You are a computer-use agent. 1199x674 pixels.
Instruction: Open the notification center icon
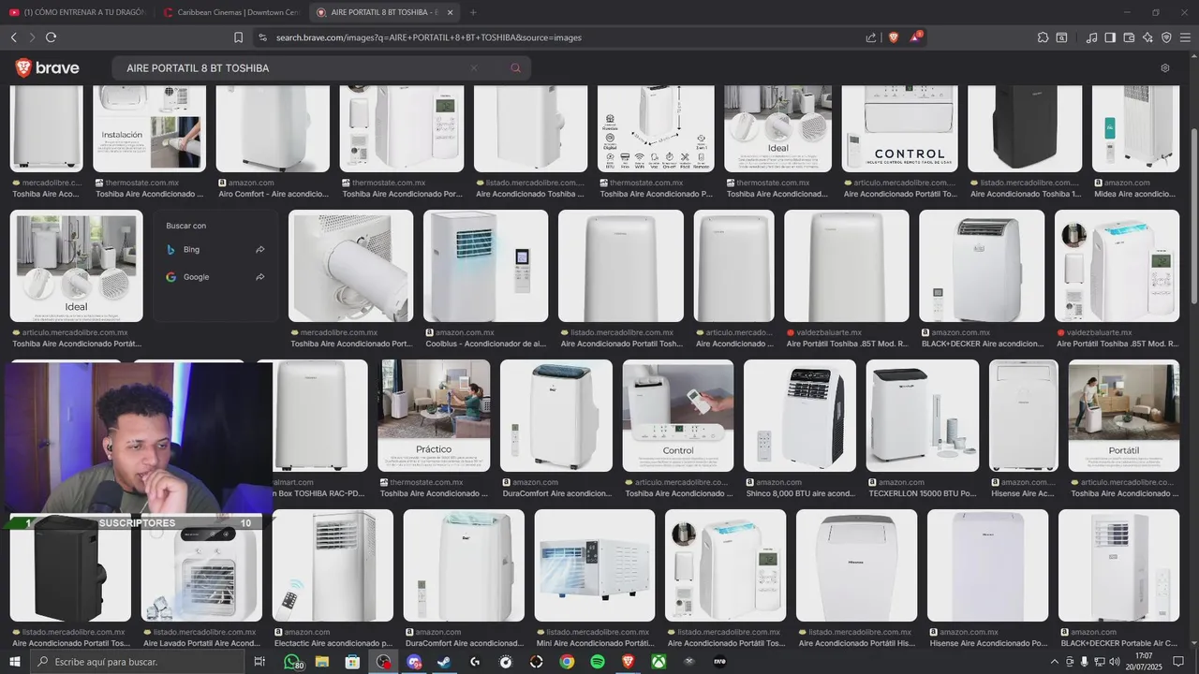tap(1180, 662)
